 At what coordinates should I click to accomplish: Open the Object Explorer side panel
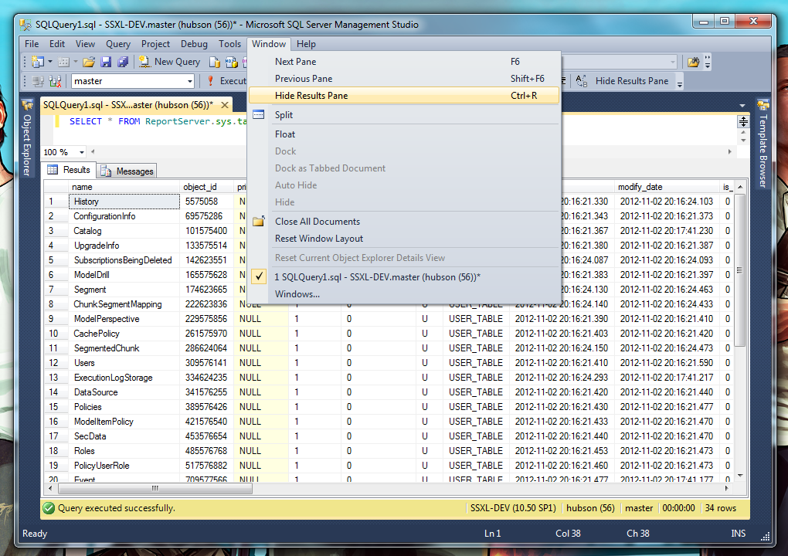(x=25, y=139)
